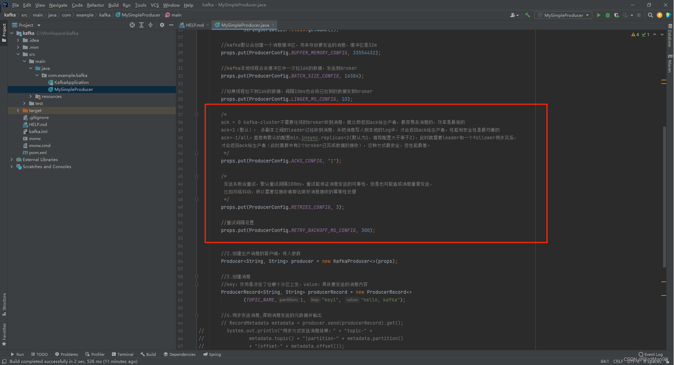Click the editor vertical scrollbar
The height and width of the screenshot is (365, 674).
pyautogui.click(x=664, y=197)
